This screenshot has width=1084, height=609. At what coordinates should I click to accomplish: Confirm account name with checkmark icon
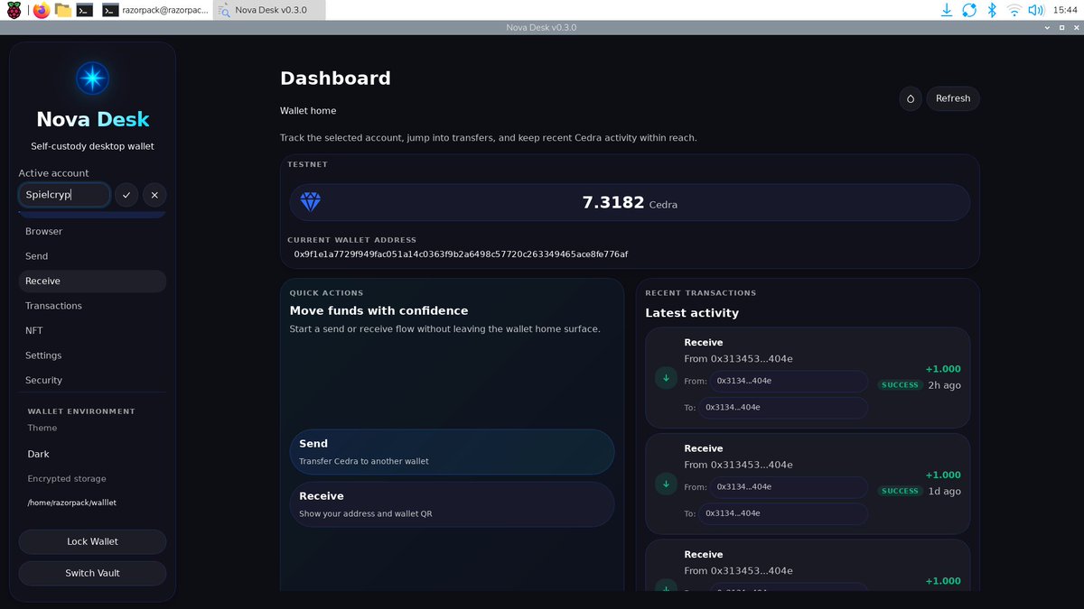pyautogui.click(x=126, y=195)
